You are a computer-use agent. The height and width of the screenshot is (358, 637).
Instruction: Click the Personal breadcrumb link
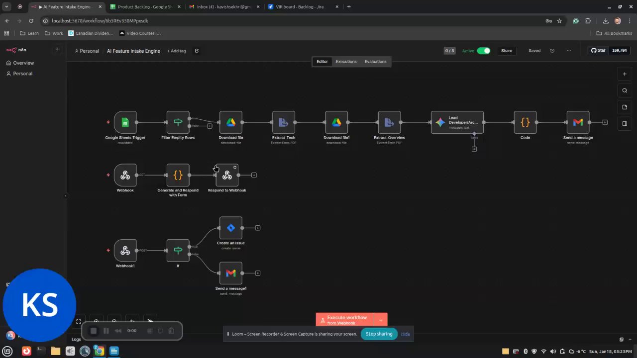click(x=87, y=51)
